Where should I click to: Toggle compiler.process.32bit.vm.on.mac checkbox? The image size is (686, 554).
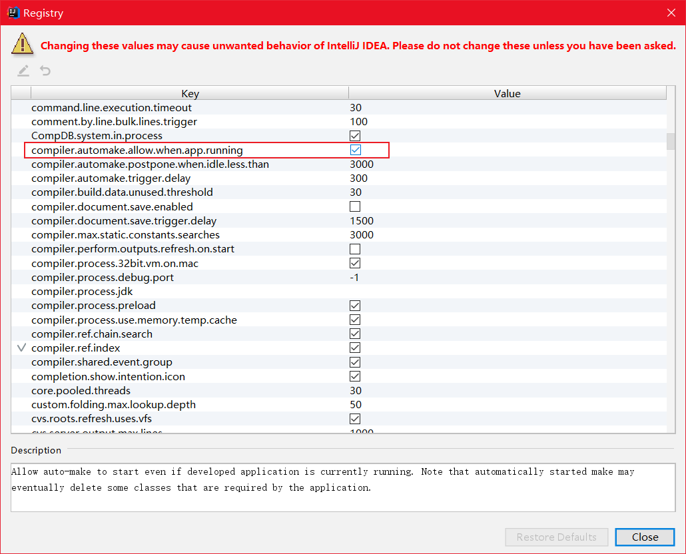[x=355, y=263]
